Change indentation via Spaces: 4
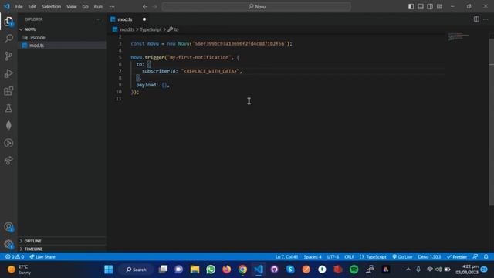This screenshot has height=278, width=494. 313,257
